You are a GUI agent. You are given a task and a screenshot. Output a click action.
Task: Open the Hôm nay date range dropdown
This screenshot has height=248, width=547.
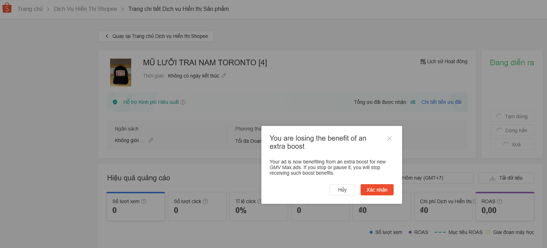tap(436, 178)
